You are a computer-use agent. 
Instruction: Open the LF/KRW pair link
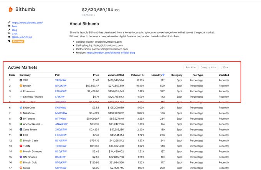click(x=60, y=97)
